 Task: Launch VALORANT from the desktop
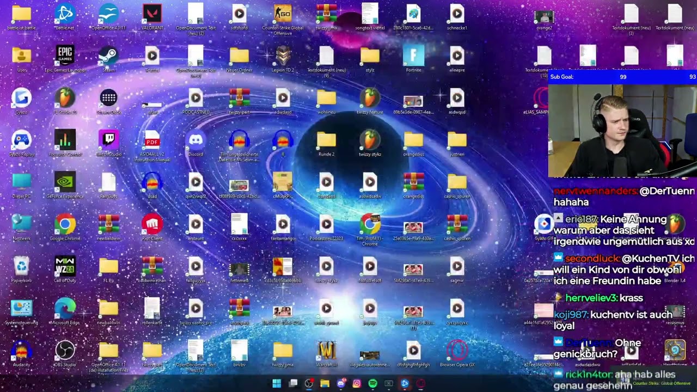pos(152,17)
